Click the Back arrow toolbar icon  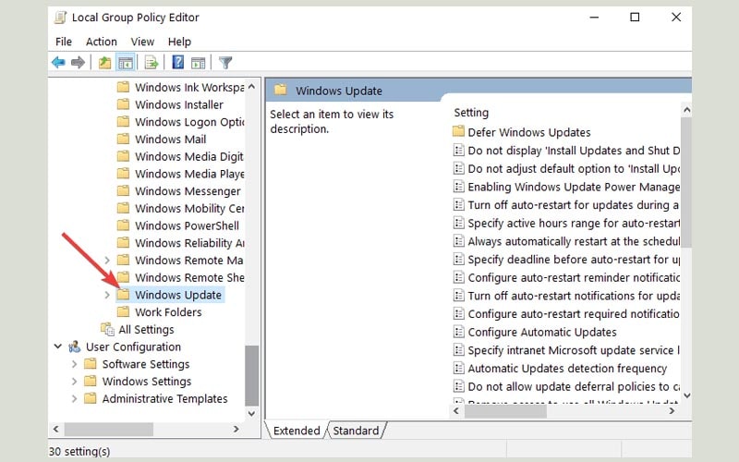coord(58,62)
